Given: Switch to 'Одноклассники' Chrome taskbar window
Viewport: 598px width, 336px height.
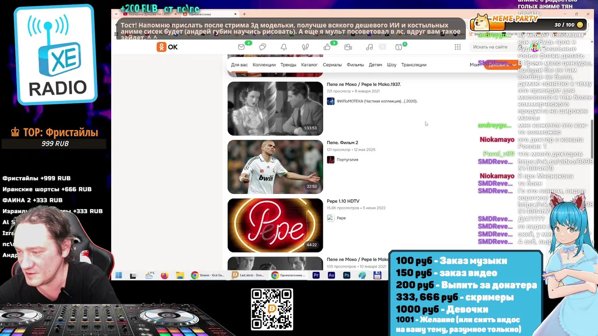Looking at the screenshot, I should tap(289, 275).
